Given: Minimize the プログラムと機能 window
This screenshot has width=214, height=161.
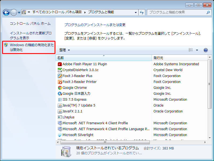Looking at the screenshot, I should tap(189, 5).
